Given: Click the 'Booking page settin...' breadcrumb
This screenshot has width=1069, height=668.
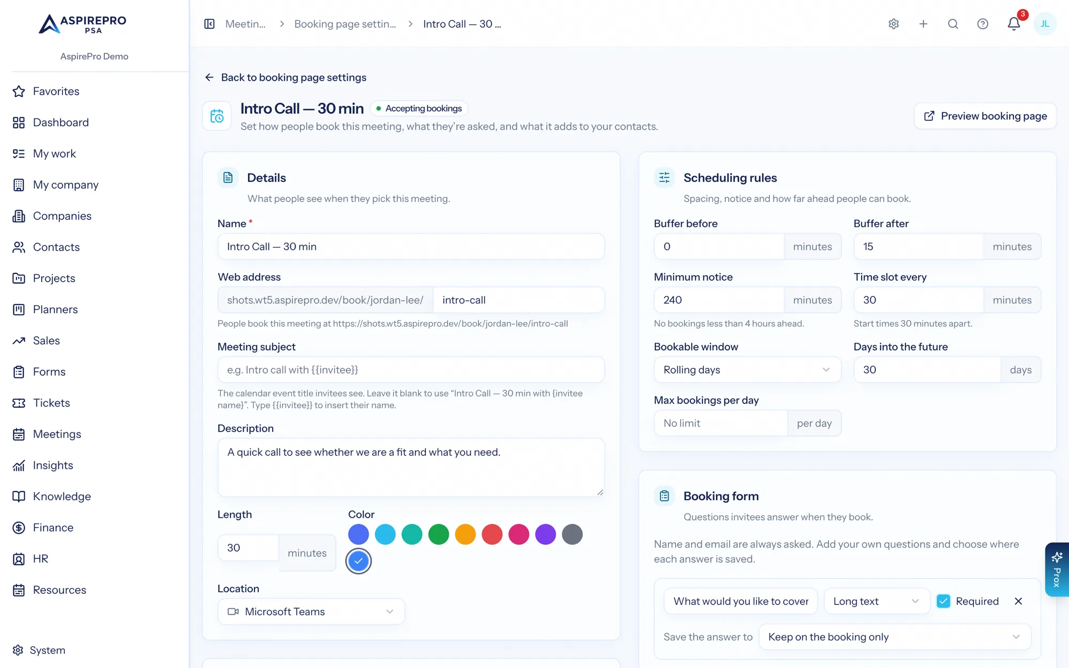Looking at the screenshot, I should (345, 24).
